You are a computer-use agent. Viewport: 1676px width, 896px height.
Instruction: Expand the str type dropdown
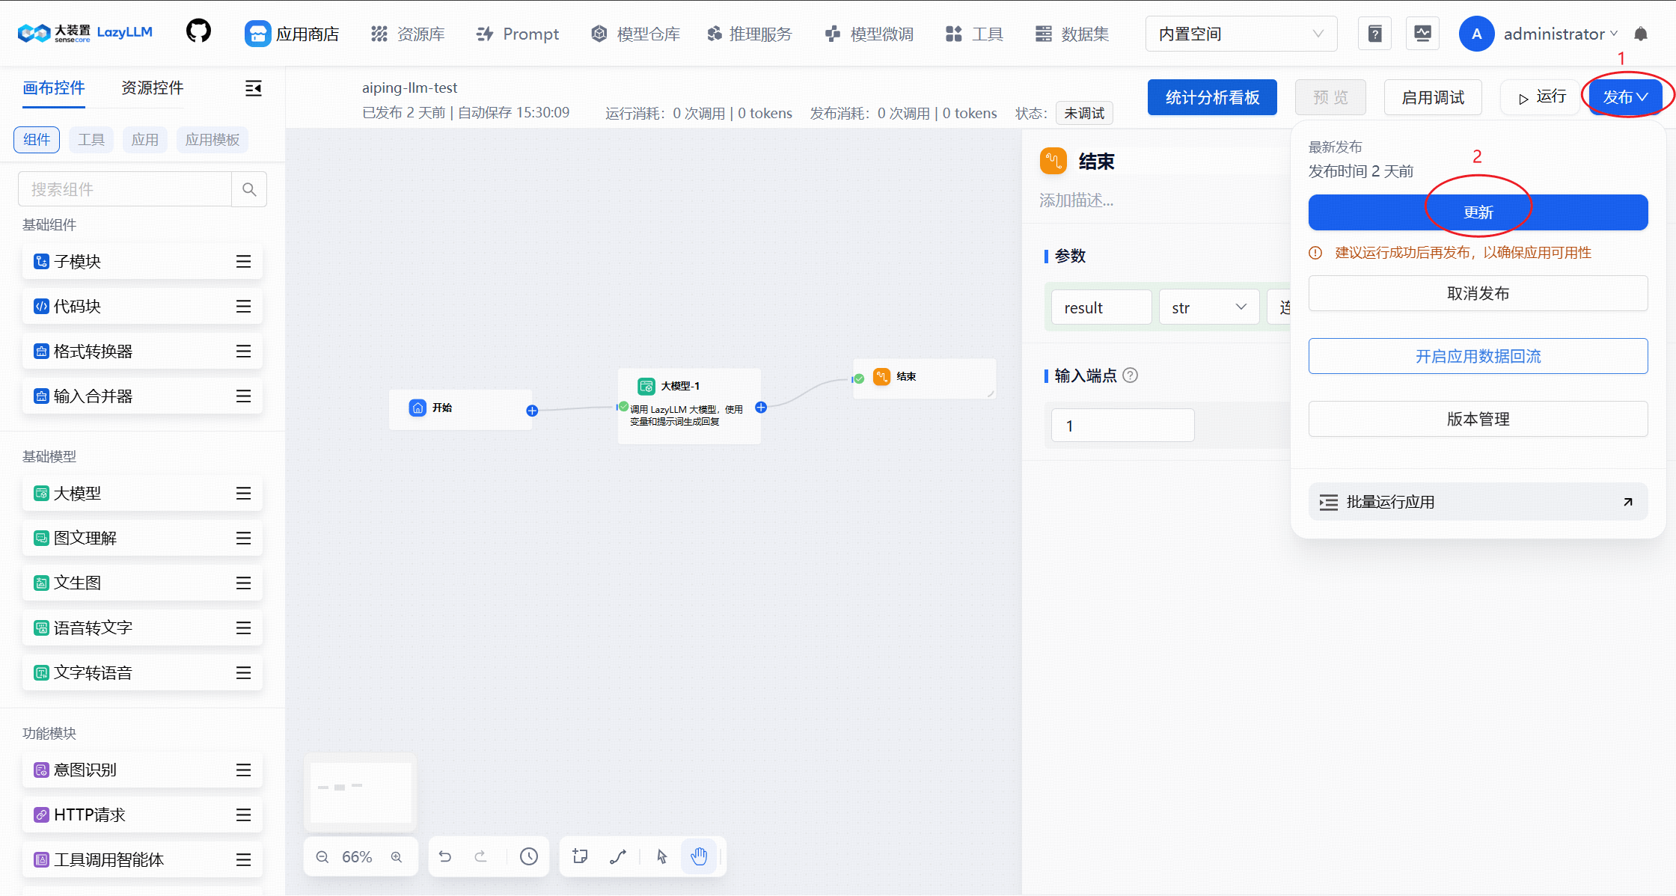click(x=1208, y=307)
